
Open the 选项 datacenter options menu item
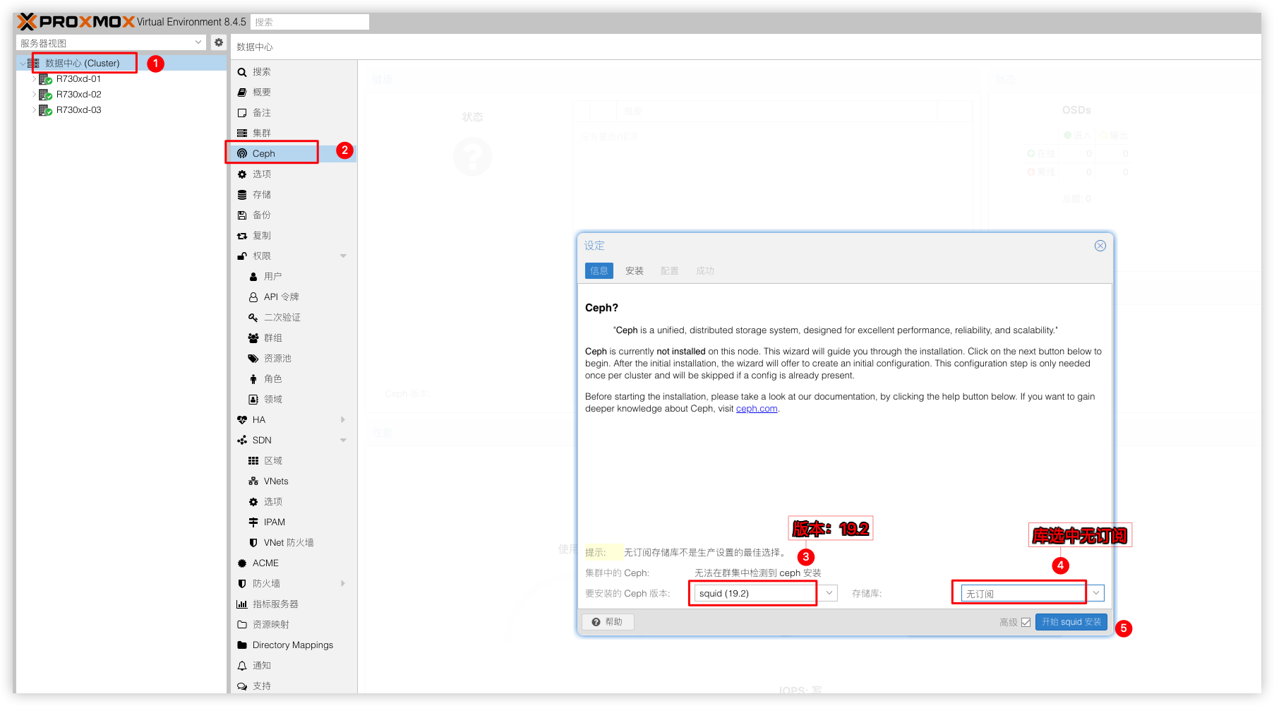(x=293, y=174)
